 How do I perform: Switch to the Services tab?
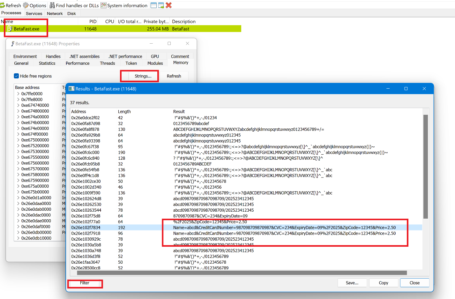pyautogui.click(x=34, y=13)
